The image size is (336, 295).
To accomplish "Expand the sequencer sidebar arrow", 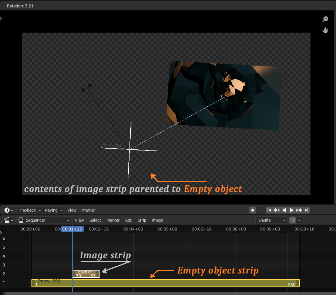I will coord(1,232).
